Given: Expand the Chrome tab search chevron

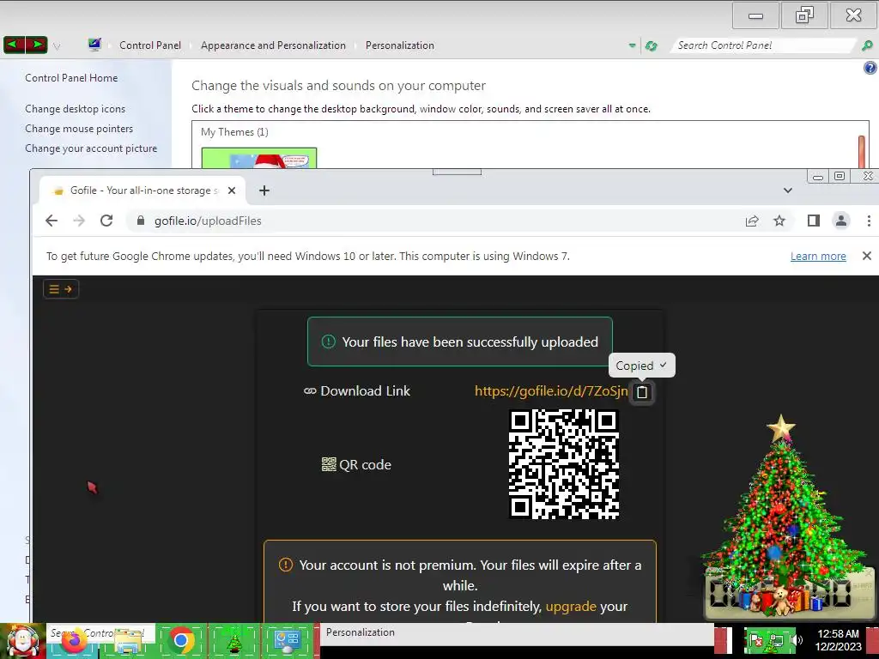Looking at the screenshot, I should (x=788, y=190).
